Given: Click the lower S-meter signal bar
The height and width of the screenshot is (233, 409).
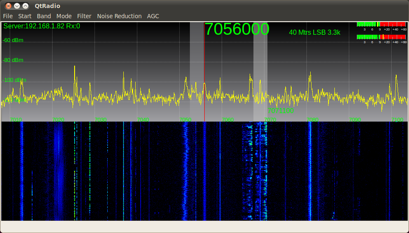Looking at the screenshot, I should pyautogui.click(x=381, y=37).
